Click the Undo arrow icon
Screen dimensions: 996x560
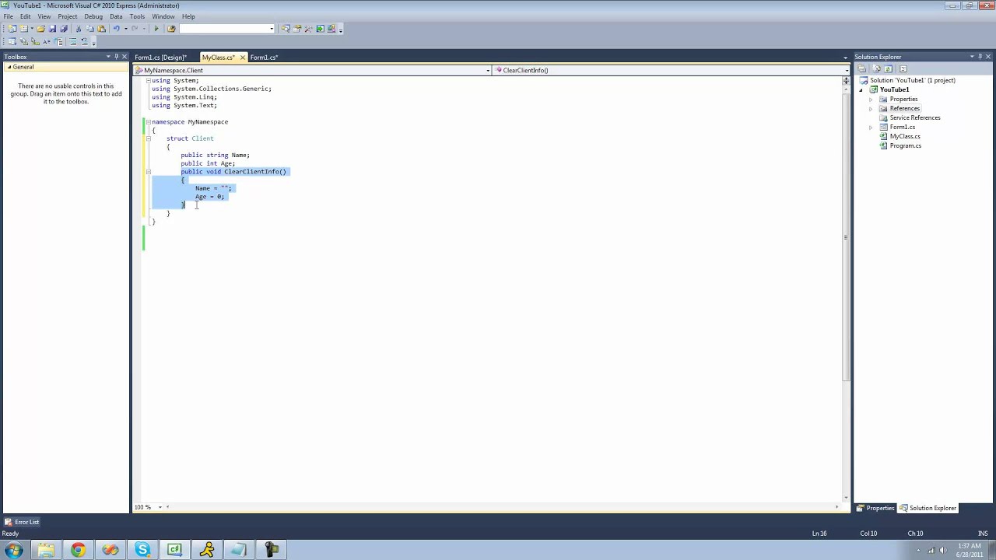(116, 29)
